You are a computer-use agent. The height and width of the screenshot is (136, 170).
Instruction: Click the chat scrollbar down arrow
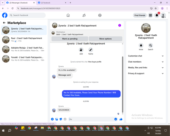[x=122, y=114]
